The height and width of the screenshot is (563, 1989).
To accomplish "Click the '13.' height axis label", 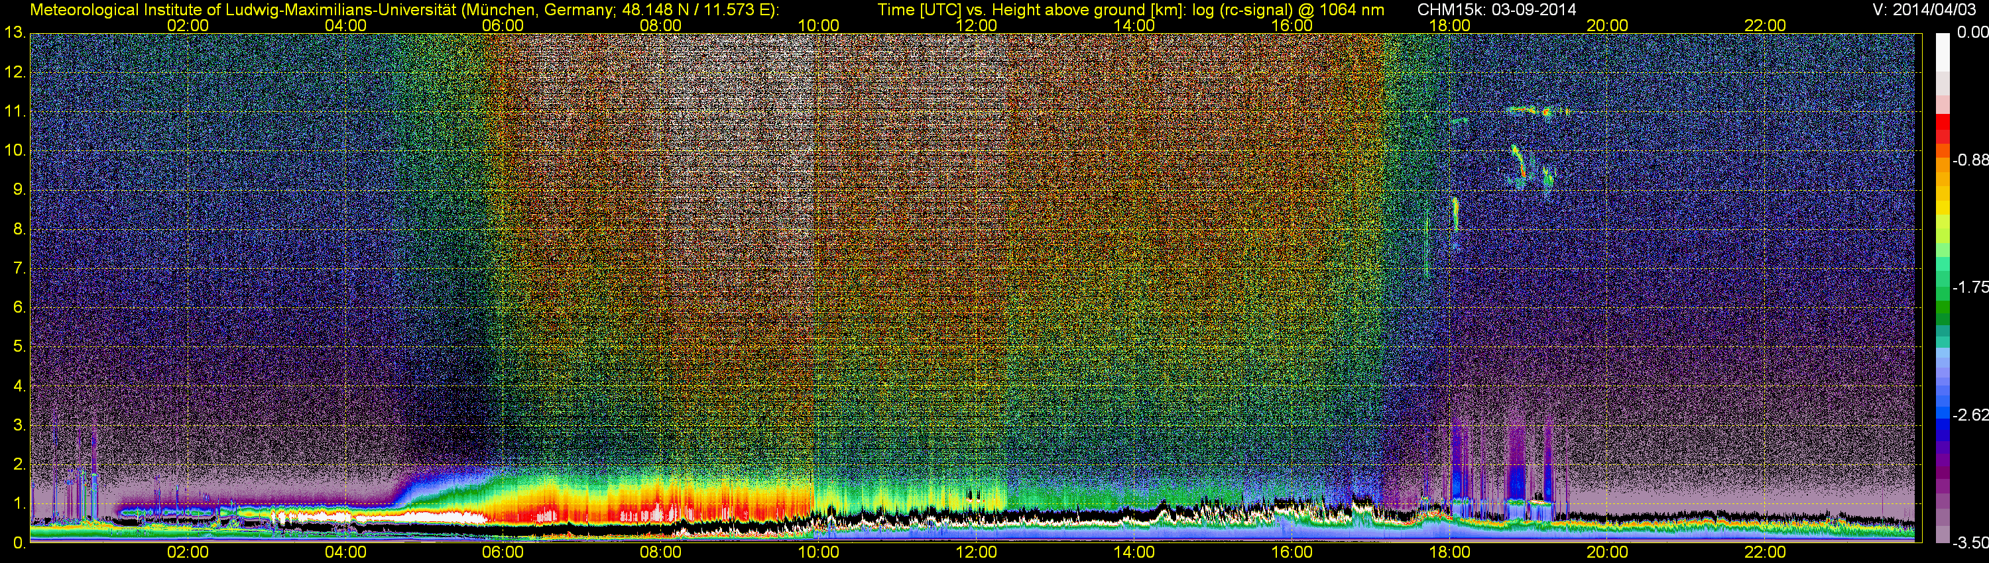I will pyautogui.click(x=14, y=33).
